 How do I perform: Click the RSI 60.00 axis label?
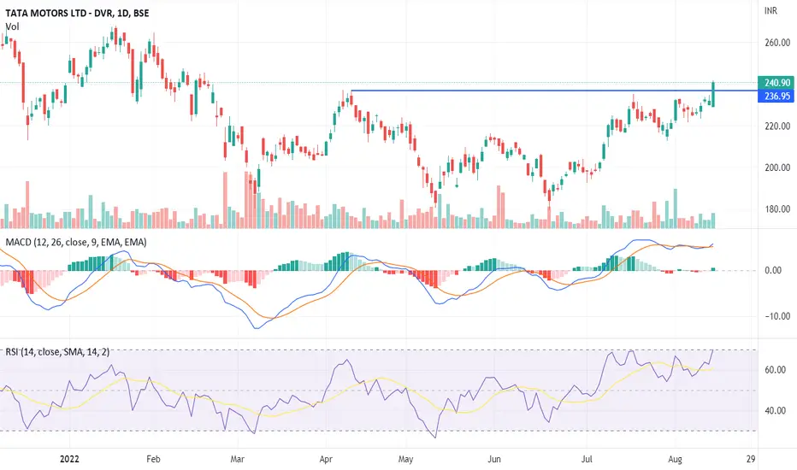click(x=776, y=370)
